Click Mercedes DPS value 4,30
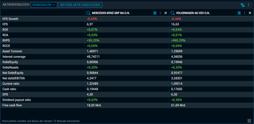The height and width of the screenshot is (124, 254). click(90, 94)
